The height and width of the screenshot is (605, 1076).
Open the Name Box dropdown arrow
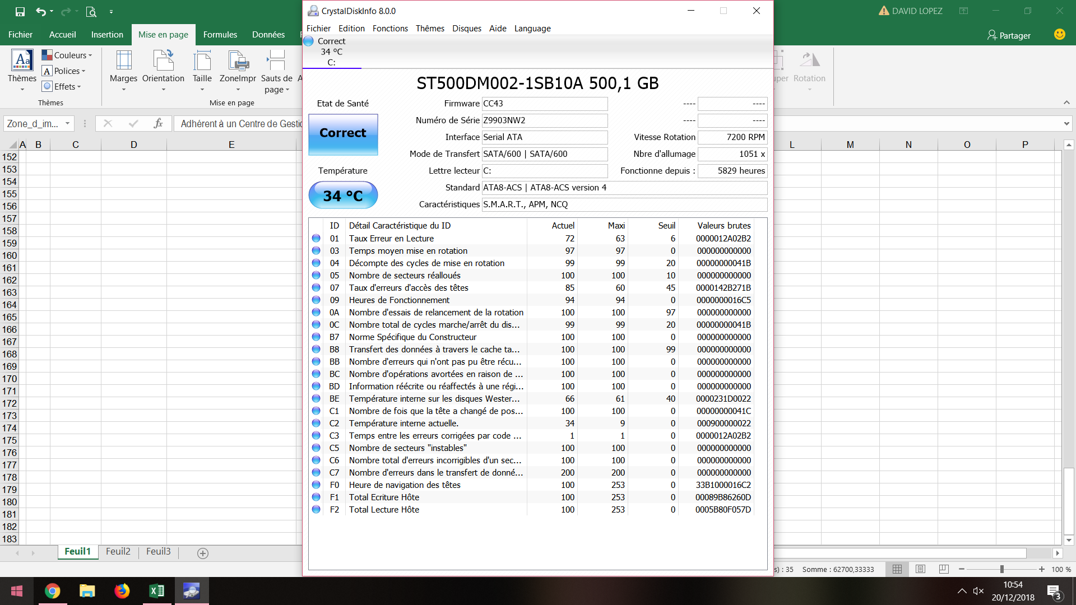point(67,124)
